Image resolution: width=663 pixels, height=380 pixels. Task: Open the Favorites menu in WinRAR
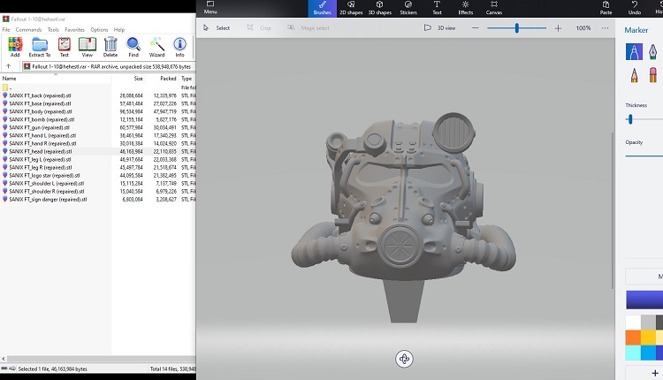pyautogui.click(x=74, y=29)
